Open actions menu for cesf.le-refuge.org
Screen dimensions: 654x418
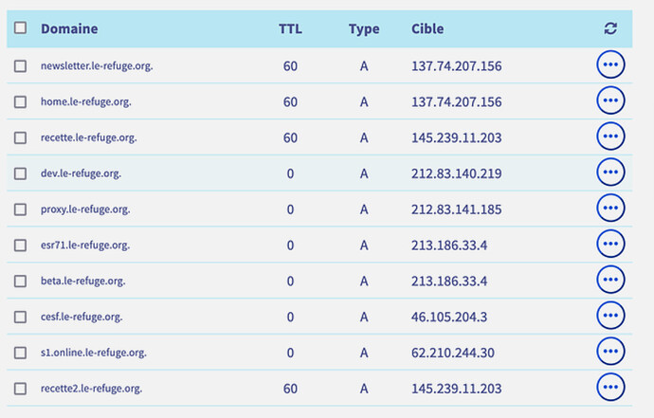[610, 316]
